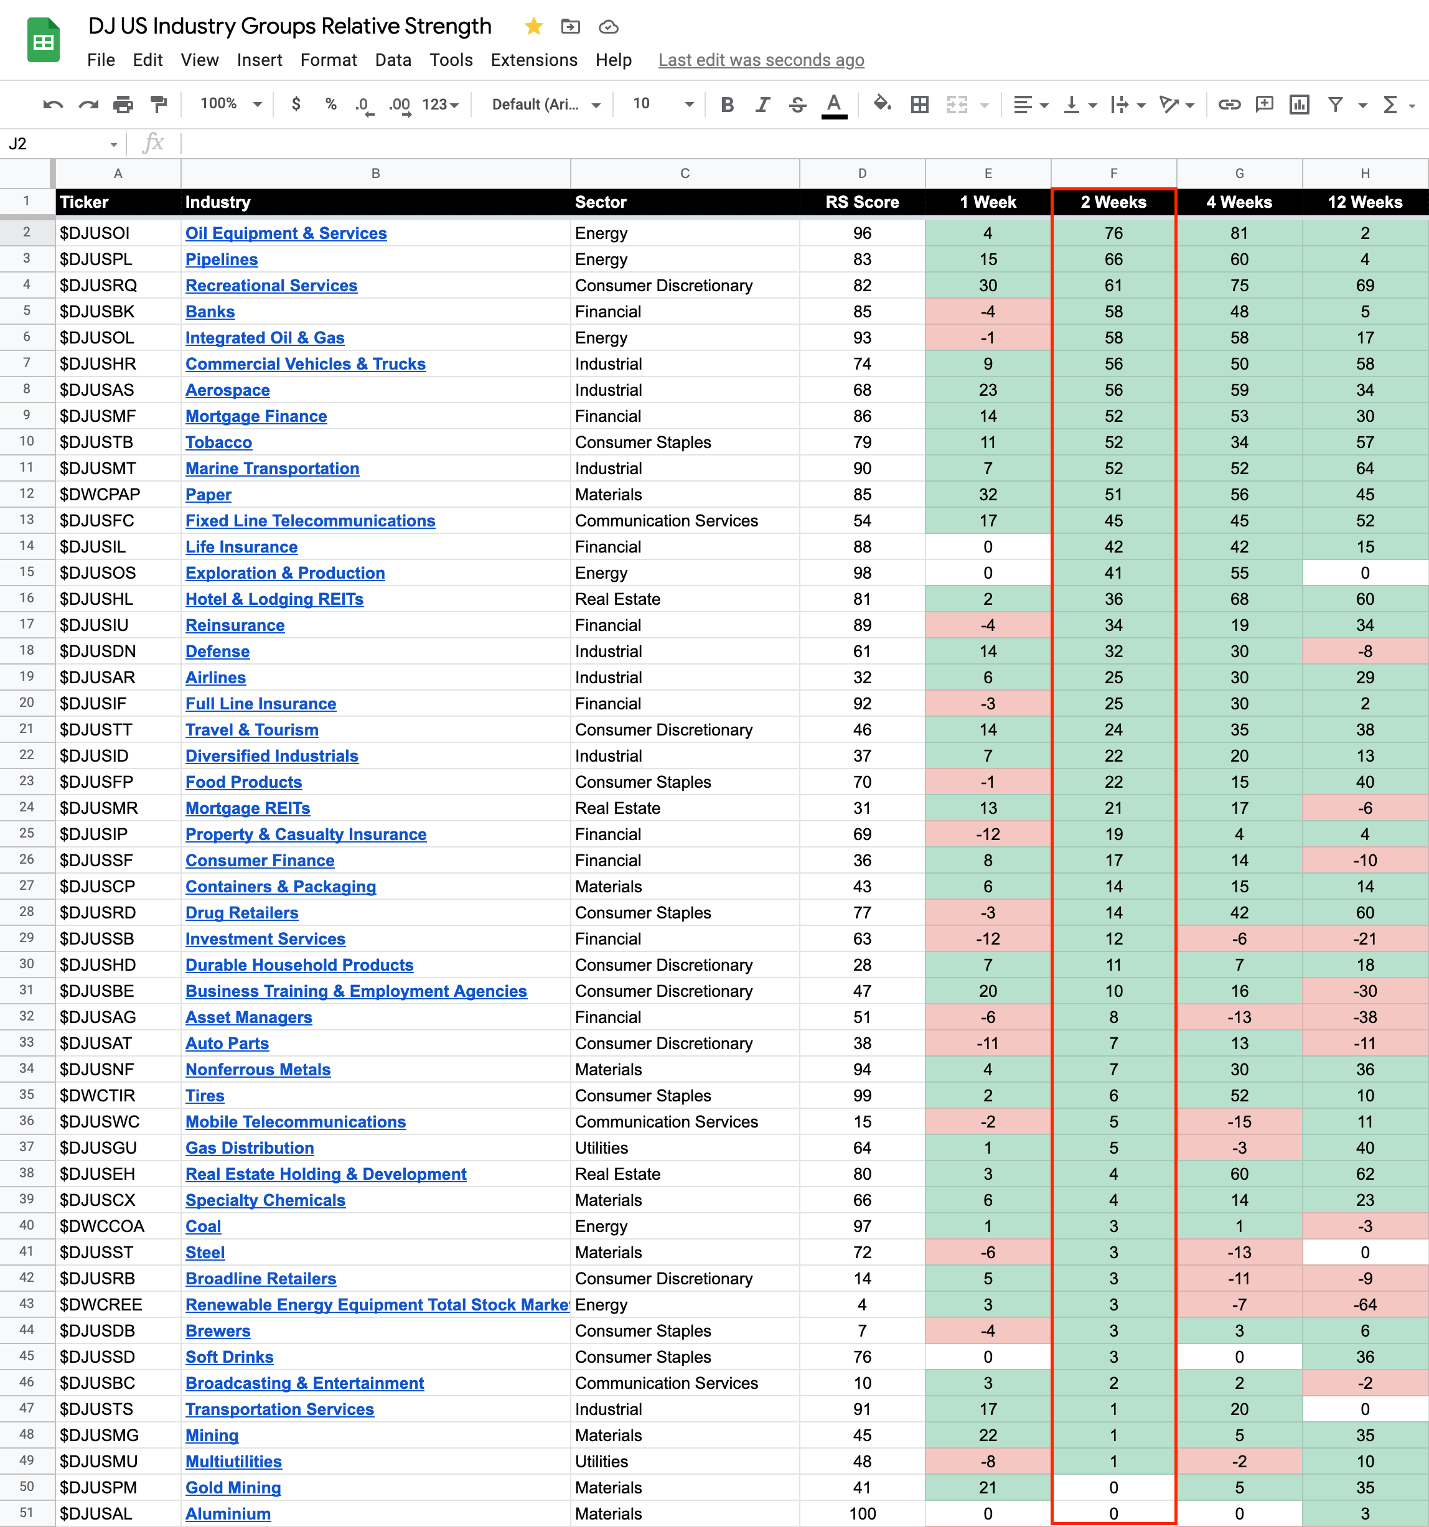Toggle italic formatting
This screenshot has width=1429, height=1527.
pyautogui.click(x=762, y=105)
